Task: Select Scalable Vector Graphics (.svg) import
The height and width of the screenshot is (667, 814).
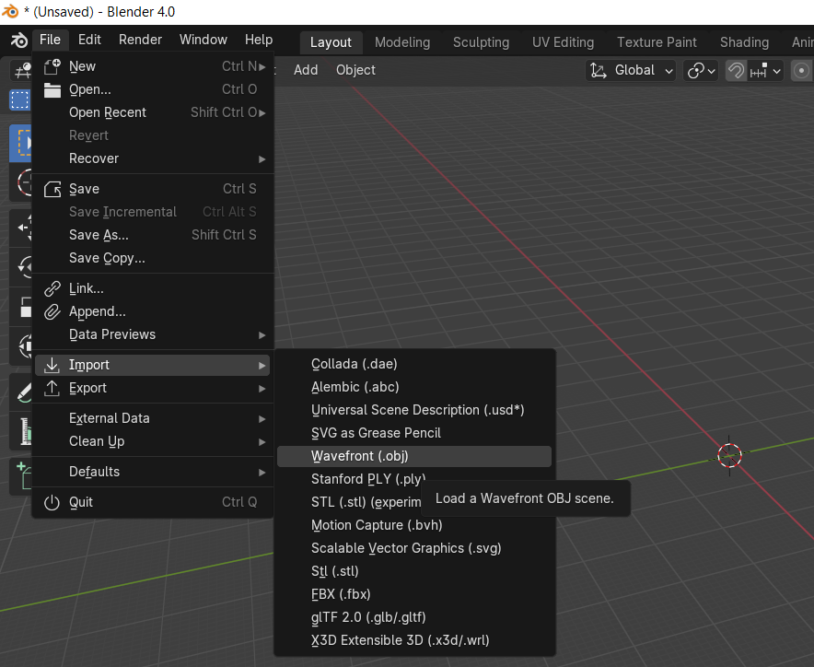Action: (414, 548)
